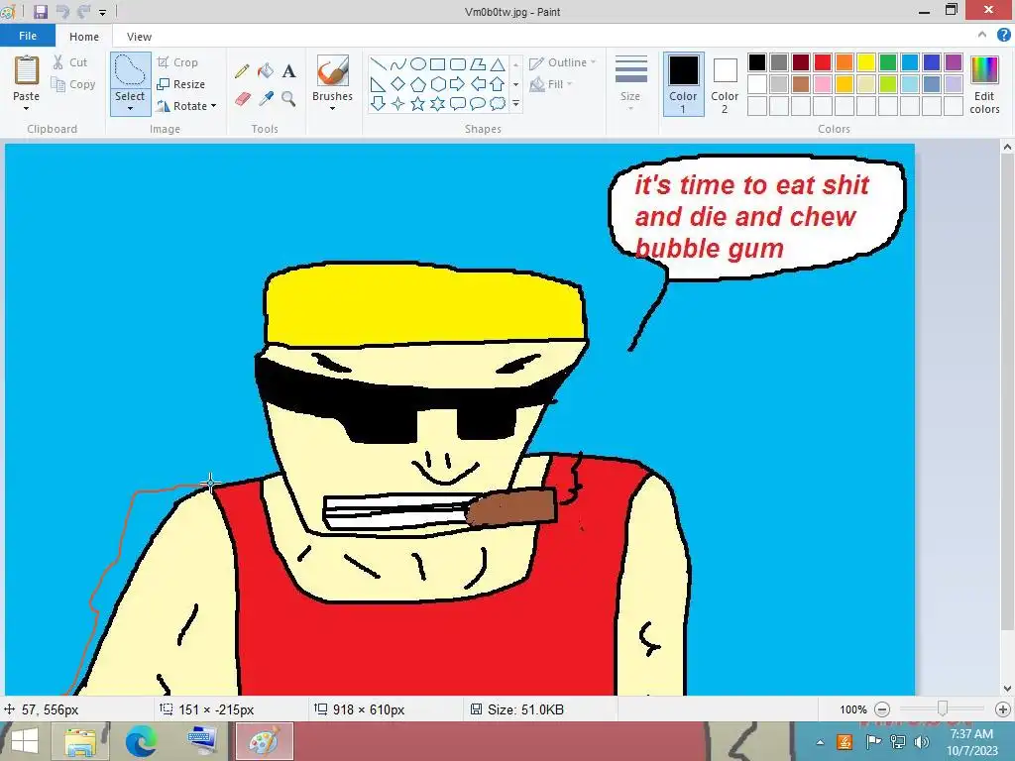Choose the Pentagon shape
This screenshot has height=761, width=1015.
(418, 84)
